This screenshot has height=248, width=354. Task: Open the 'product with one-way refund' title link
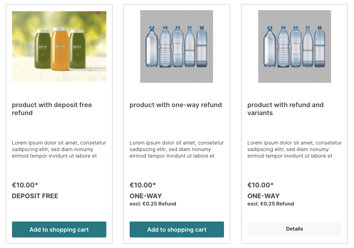tap(176, 105)
